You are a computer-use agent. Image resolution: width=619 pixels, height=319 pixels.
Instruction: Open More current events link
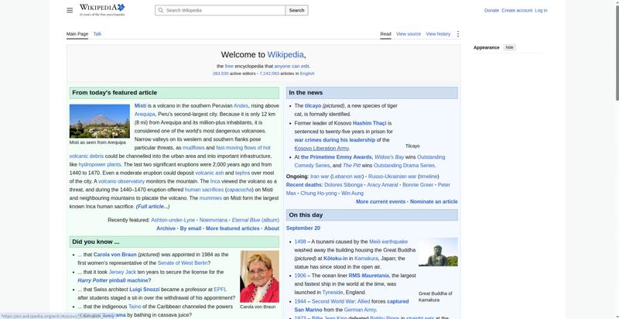[381, 201]
